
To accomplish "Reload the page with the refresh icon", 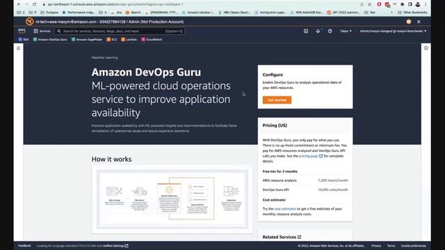I will click(x=34, y=4).
